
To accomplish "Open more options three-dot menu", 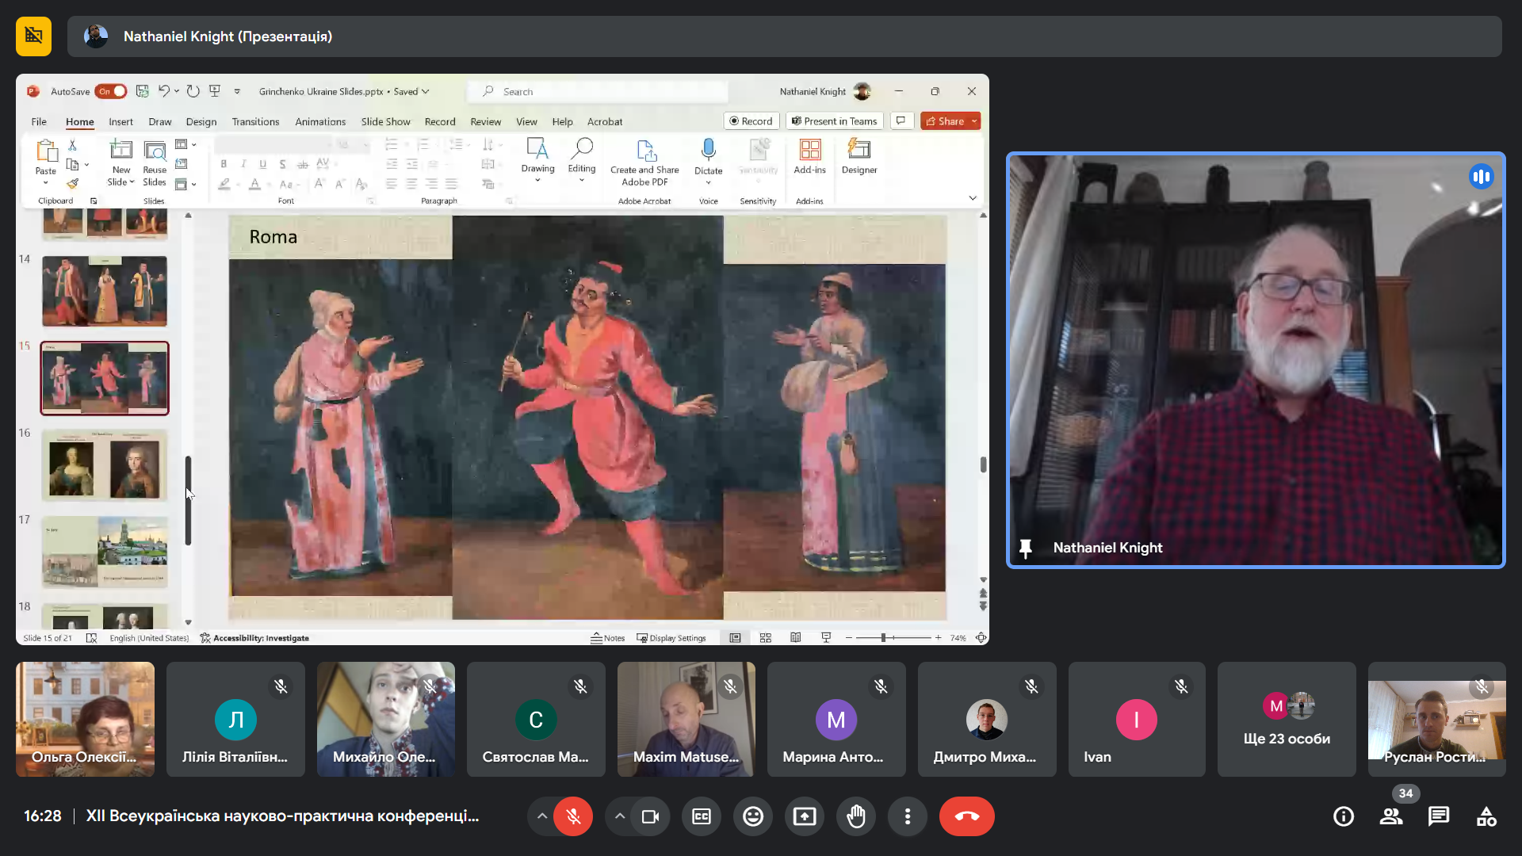I will pos(908,816).
